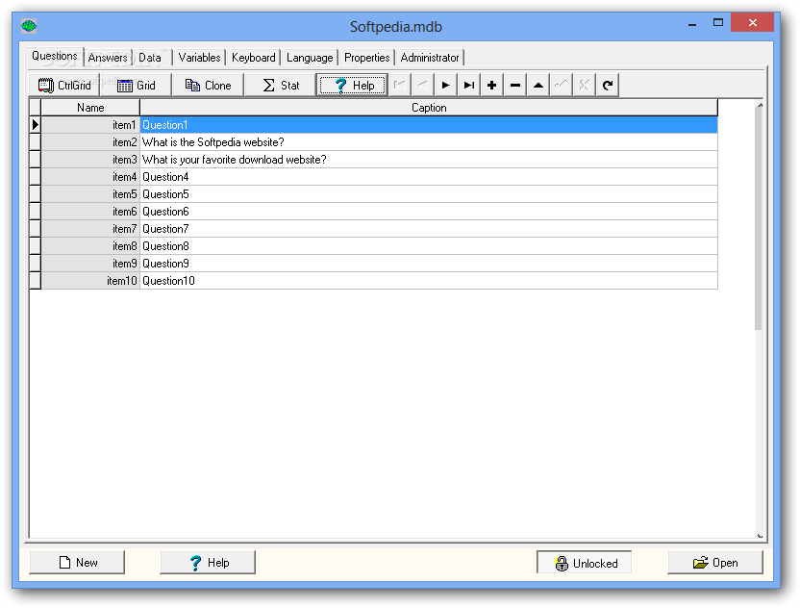Insert a new record with plus icon
This screenshot has height=608, width=800.
click(492, 86)
